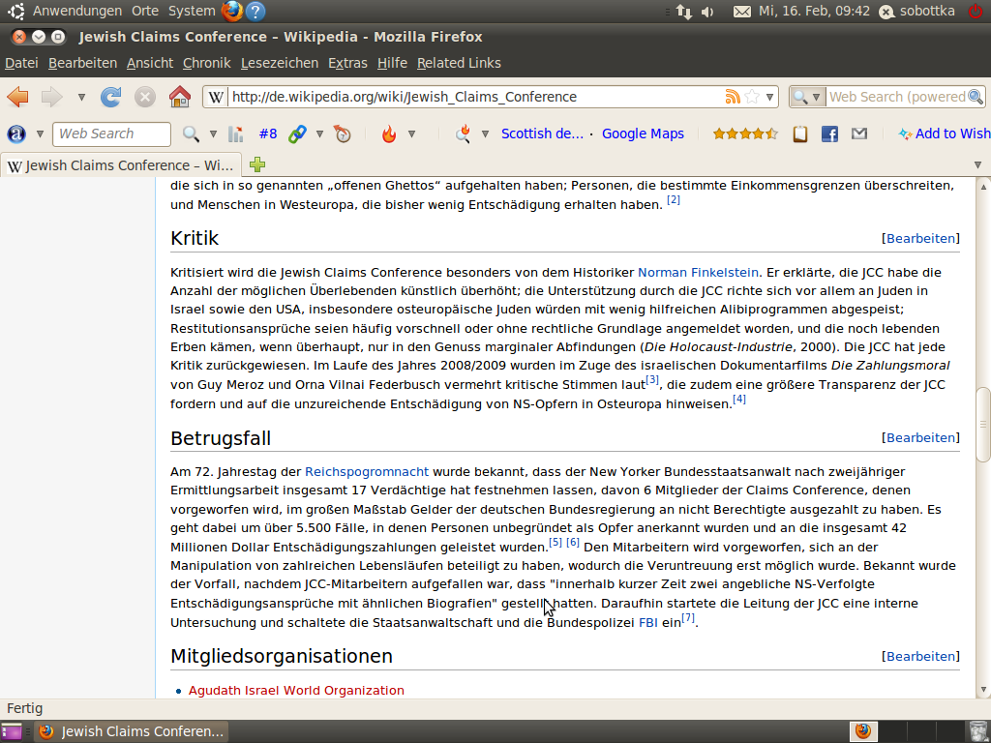
Task: Click the Alexa rank #8 link
Action: (x=268, y=134)
